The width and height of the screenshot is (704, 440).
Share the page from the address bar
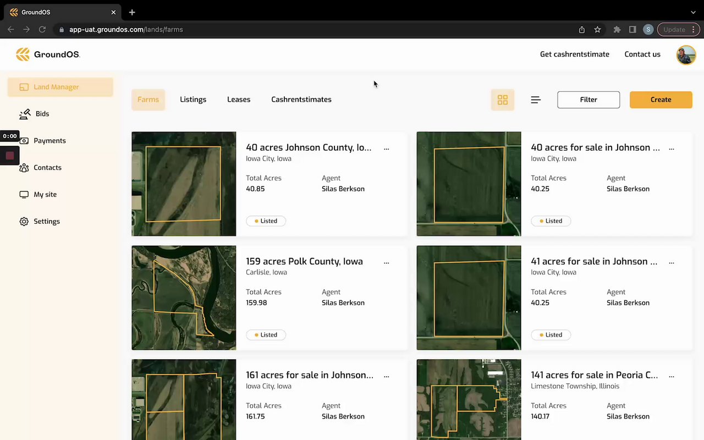[582, 30]
